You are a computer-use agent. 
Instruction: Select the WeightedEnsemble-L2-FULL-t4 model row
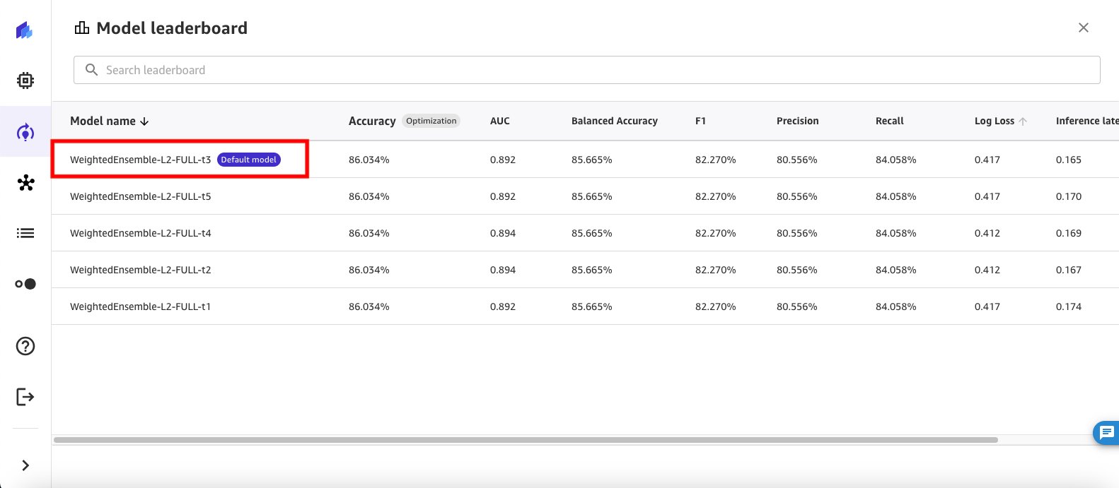point(585,233)
